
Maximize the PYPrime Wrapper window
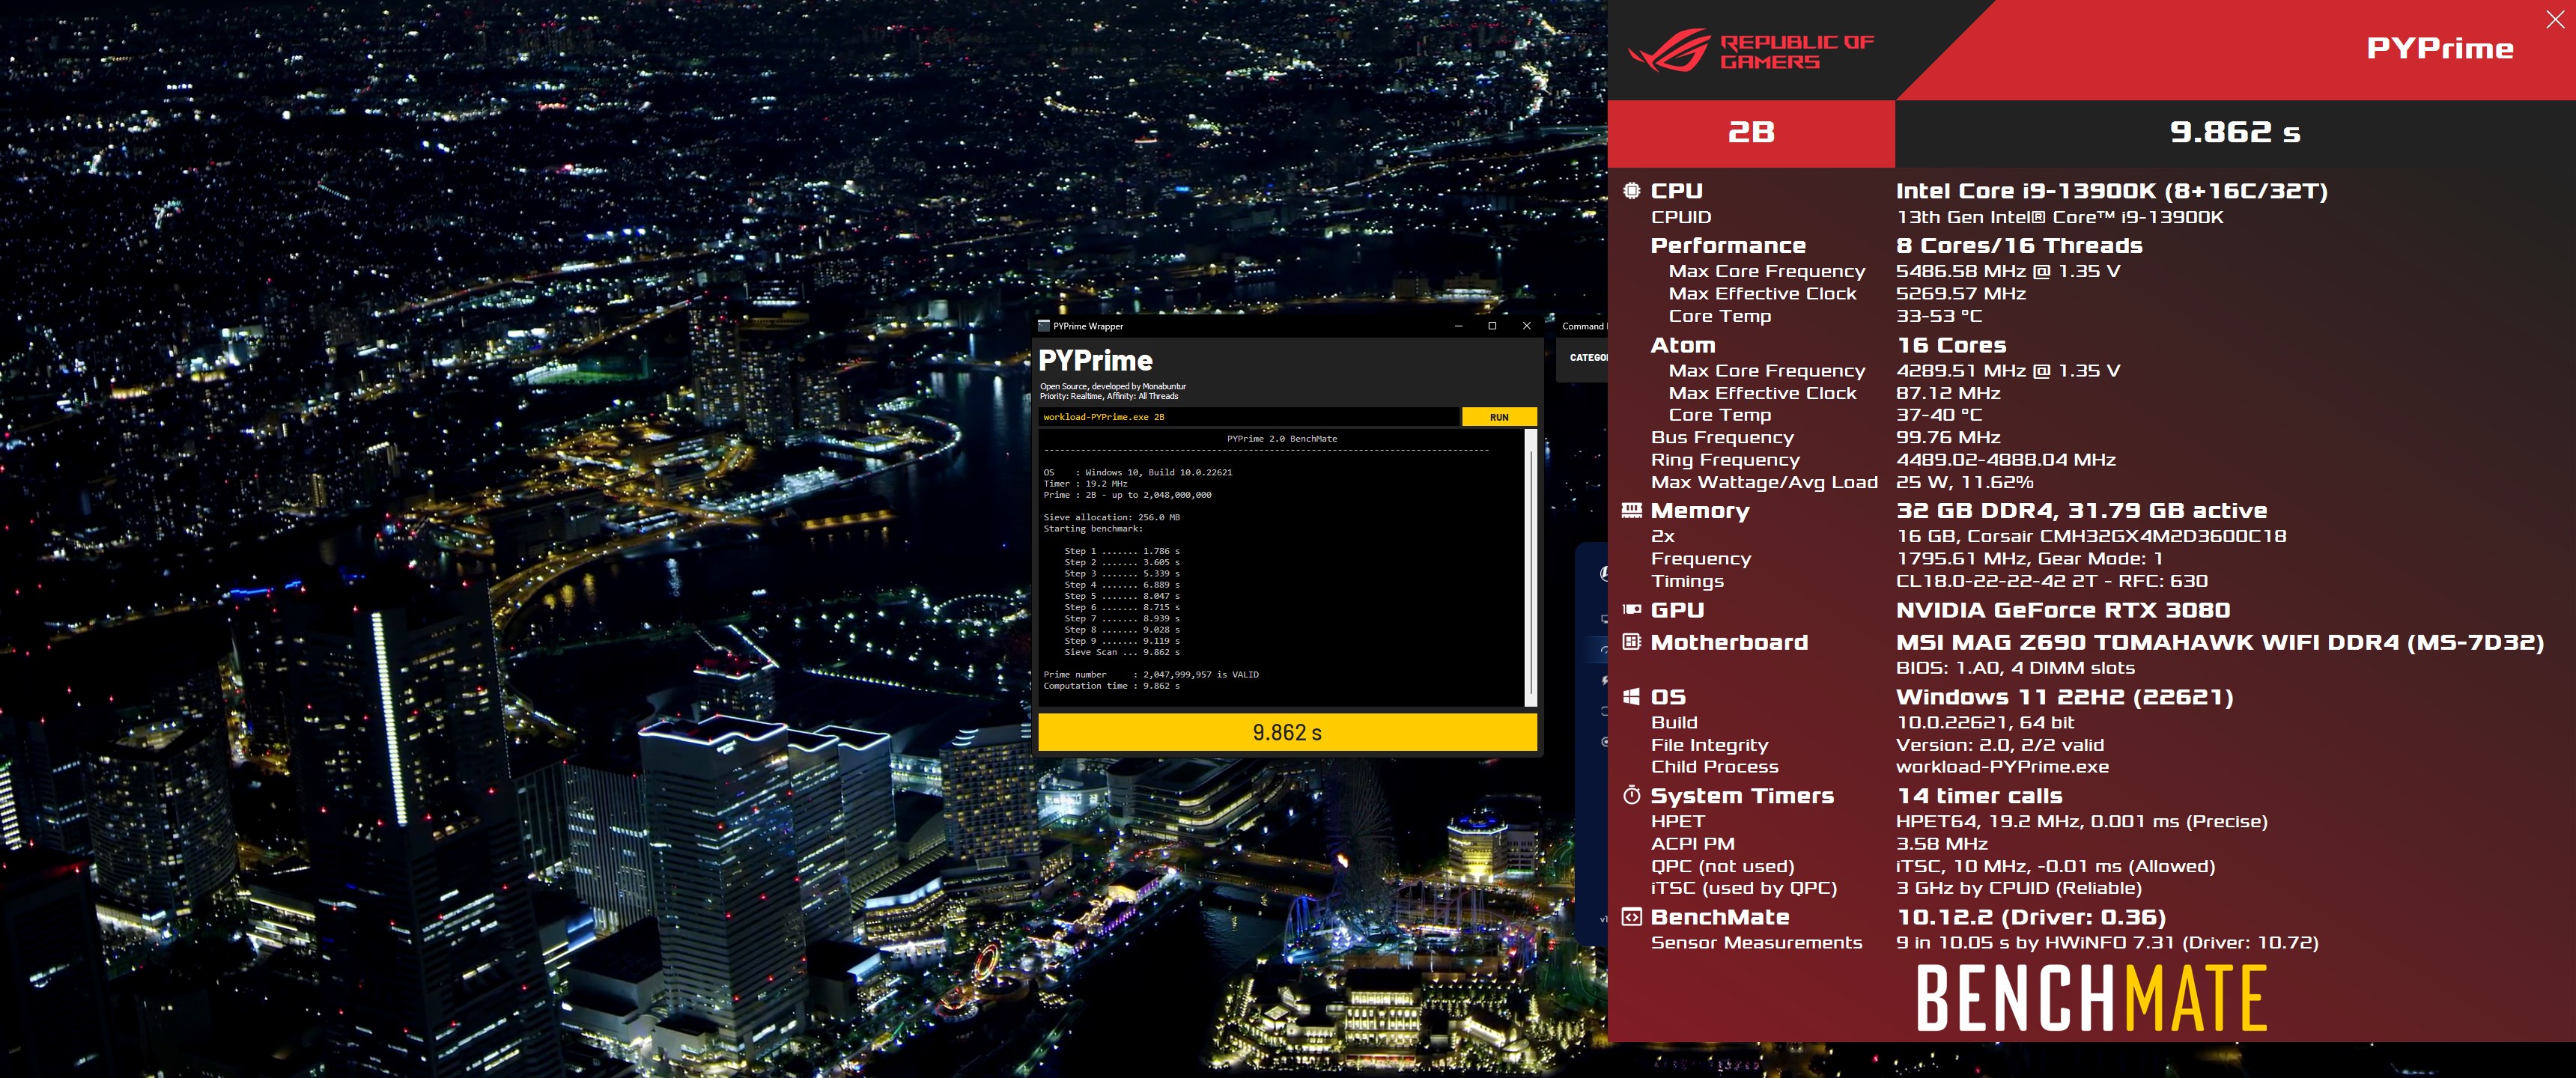point(1492,326)
